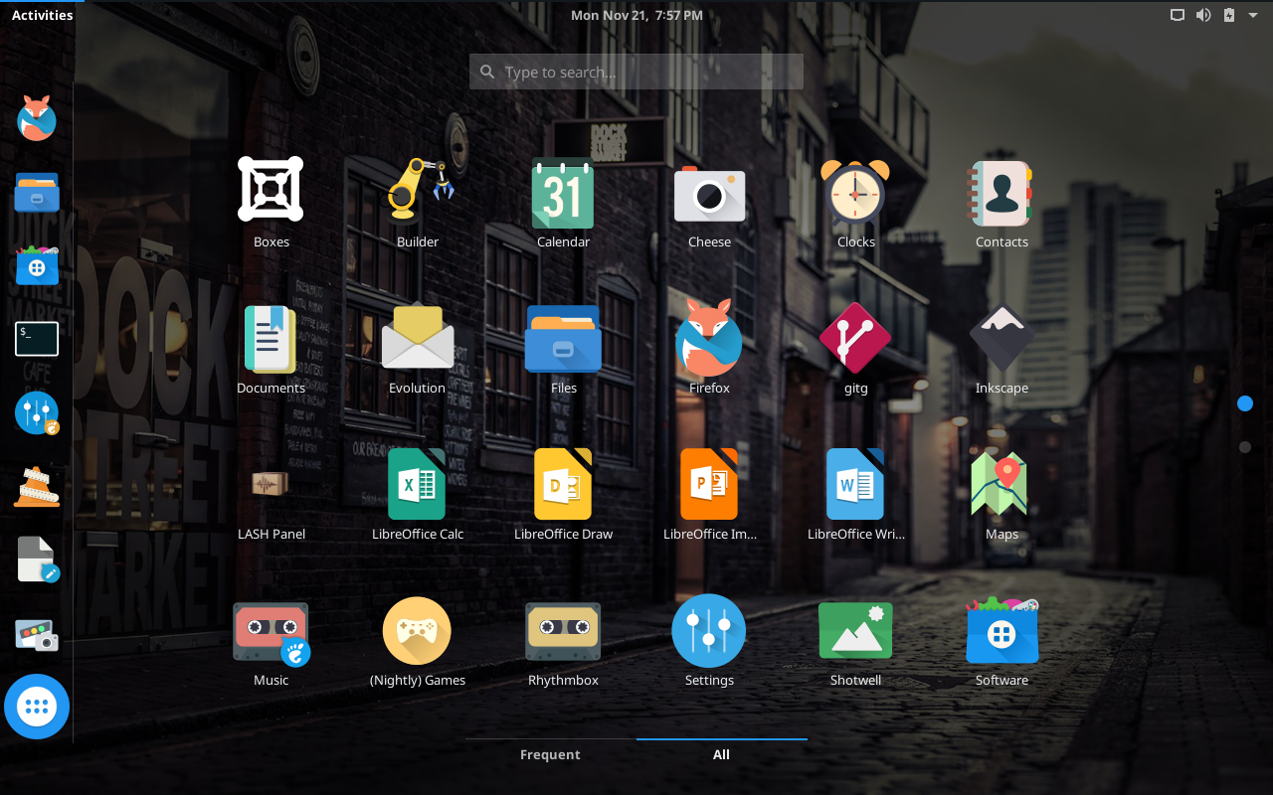Expand the system menu arrow

click(1252, 15)
